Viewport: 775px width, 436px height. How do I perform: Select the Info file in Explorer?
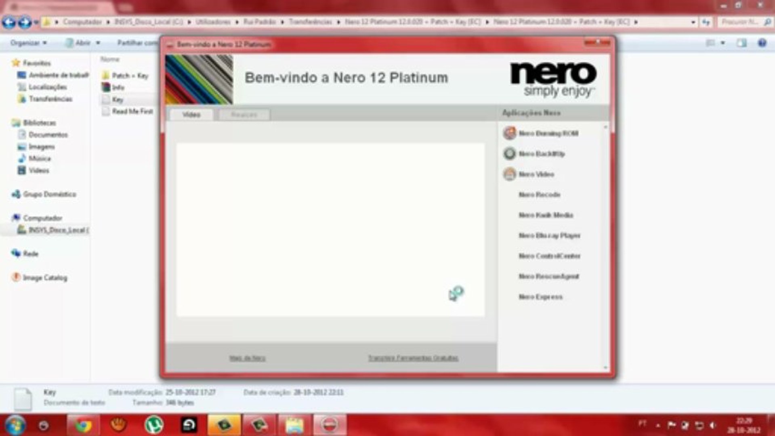(118, 88)
